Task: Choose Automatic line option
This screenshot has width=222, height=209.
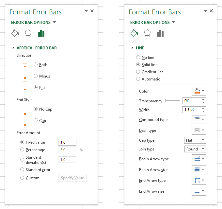Action: point(138,79)
